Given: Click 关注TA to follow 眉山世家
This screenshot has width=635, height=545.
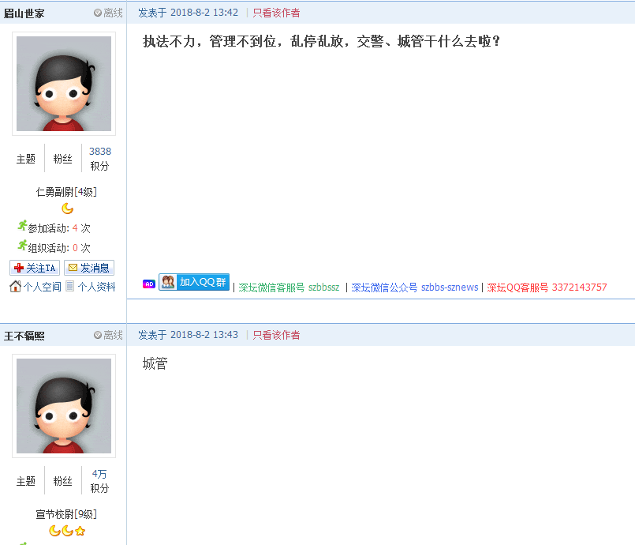Looking at the screenshot, I should (x=35, y=268).
